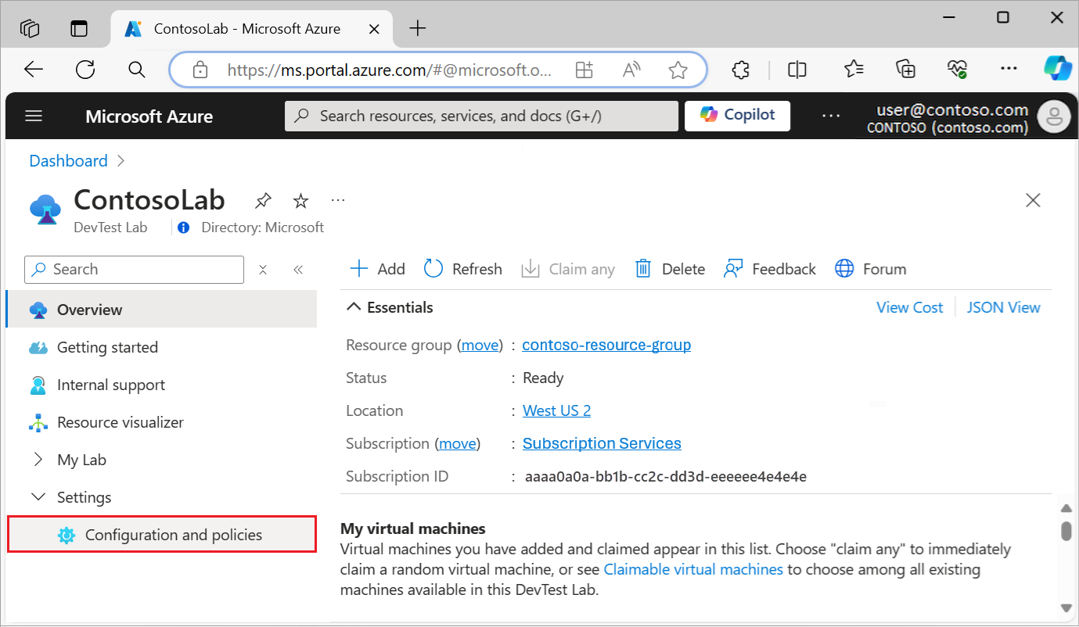Viewport: 1079px width, 627px height.
Task: Pin ContosoLab to the dashboard
Action: pyautogui.click(x=263, y=200)
